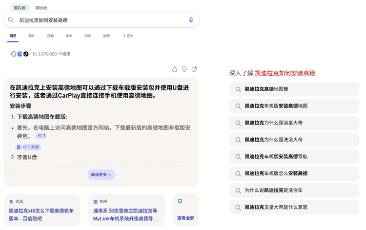Click the result count text 约 3,670,000 个结果
Image resolution: width=366 pixels, height=230 pixels.
51,54
